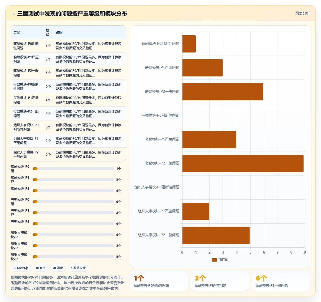The height and width of the screenshot is (302, 321).
Task: Click the progress bar showing 6个
Action: 73,191
